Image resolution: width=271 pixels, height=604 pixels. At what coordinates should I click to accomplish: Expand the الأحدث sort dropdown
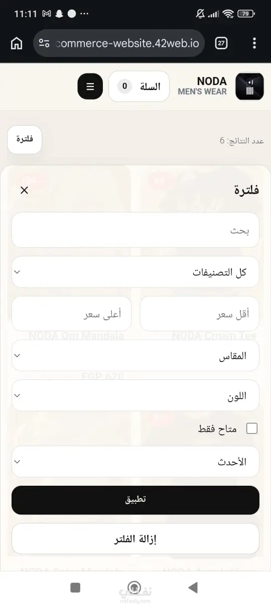point(135,462)
